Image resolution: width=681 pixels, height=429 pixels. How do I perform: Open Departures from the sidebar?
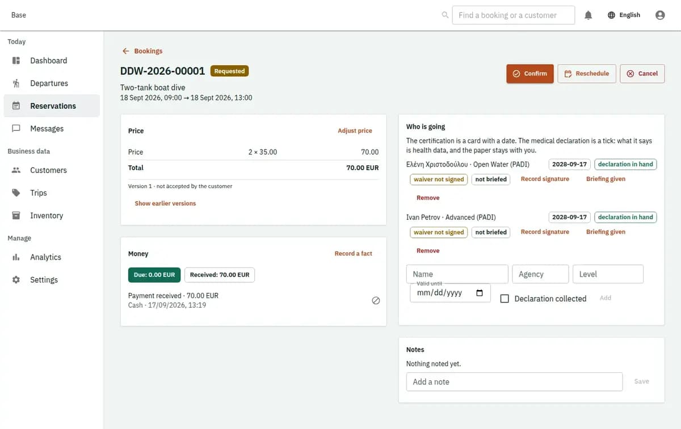point(52,83)
